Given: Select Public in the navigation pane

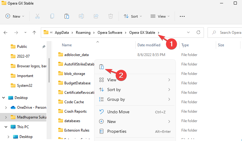Looking at the screenshot, I should 22,47.
